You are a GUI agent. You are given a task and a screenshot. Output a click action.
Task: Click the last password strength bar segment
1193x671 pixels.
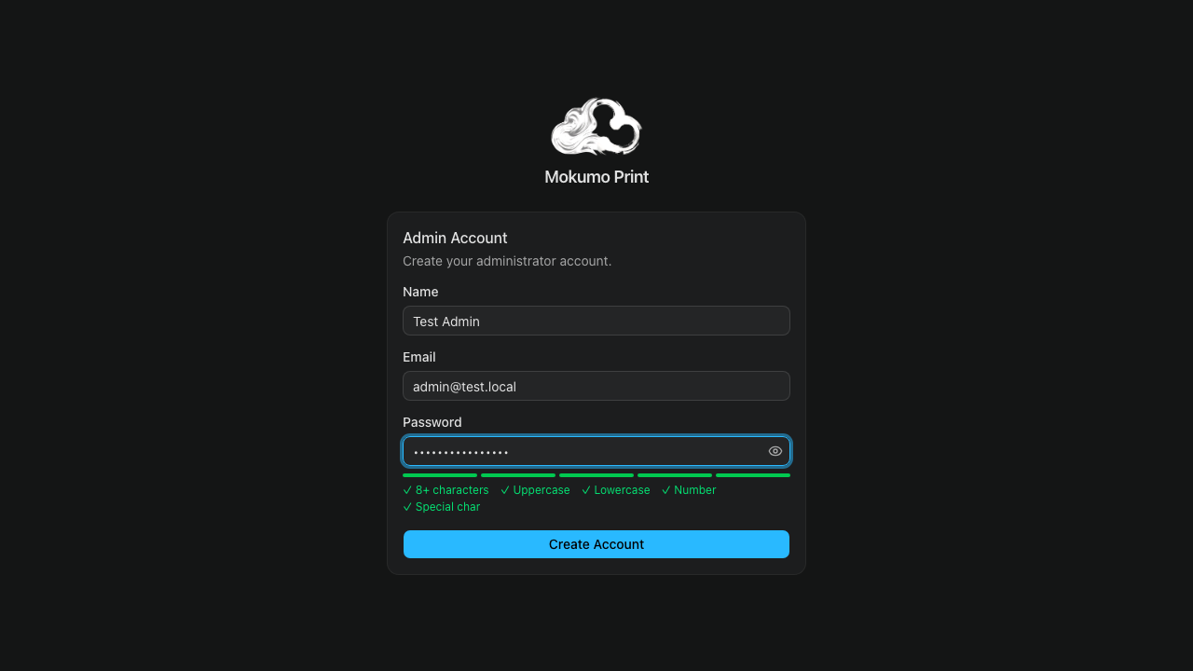tap(752, 475)
